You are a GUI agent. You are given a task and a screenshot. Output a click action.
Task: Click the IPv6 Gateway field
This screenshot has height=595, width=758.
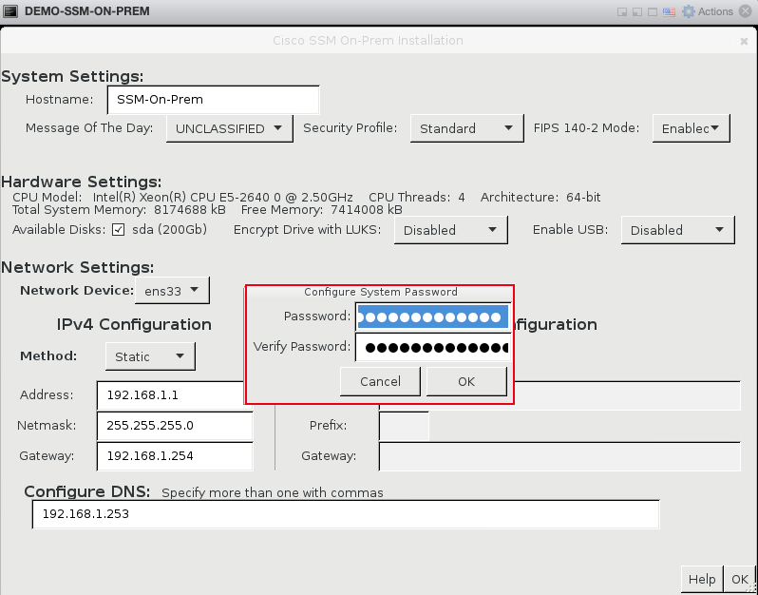pyautogui.click(x=559, y=456)
